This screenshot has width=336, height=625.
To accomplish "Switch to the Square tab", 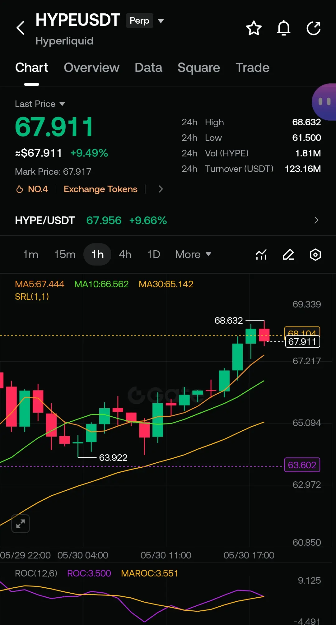I will point(199,67).
